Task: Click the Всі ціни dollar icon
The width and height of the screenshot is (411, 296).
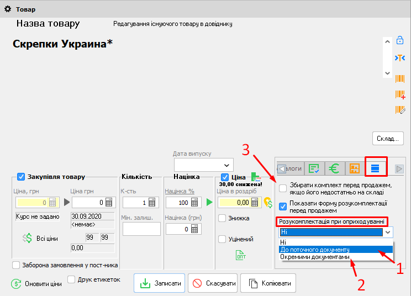Action: click(x=27, y=237)
